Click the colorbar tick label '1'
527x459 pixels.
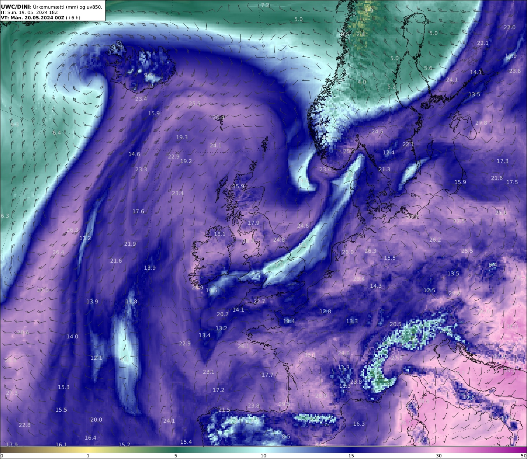(x=88, y=456)
